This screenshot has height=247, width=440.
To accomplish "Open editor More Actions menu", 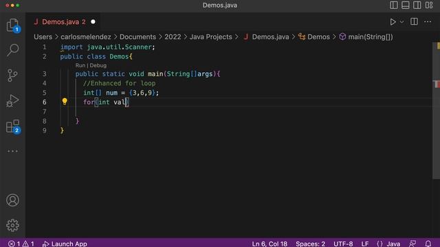I will (x=428, y=21).
